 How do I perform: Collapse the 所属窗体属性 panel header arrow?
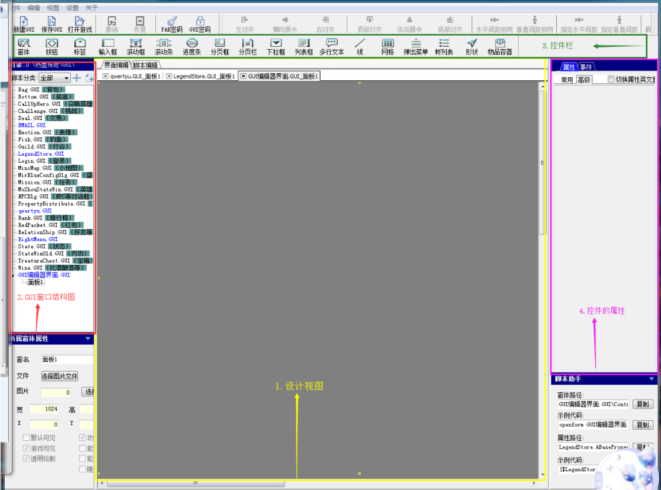coord(88,338)
